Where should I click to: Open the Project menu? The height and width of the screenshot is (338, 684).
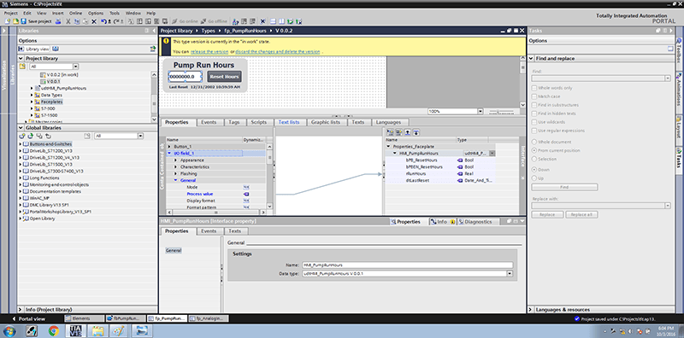point(10,13)
